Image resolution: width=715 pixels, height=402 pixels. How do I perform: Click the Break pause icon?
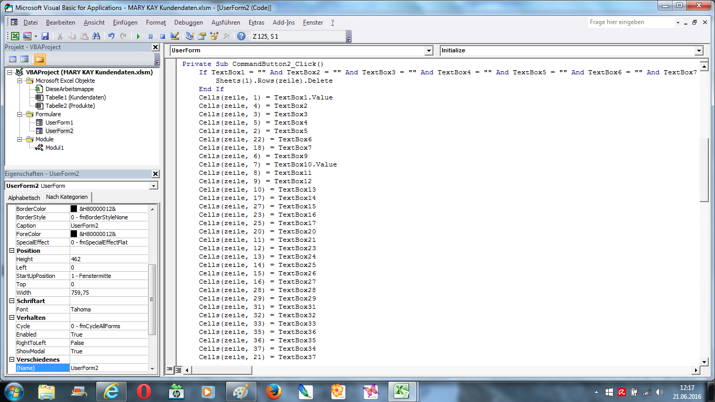click(150, 36)
